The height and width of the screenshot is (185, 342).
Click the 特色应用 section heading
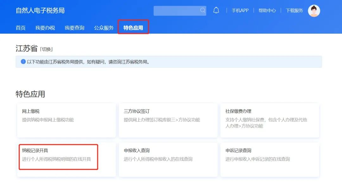coord(30,94)
